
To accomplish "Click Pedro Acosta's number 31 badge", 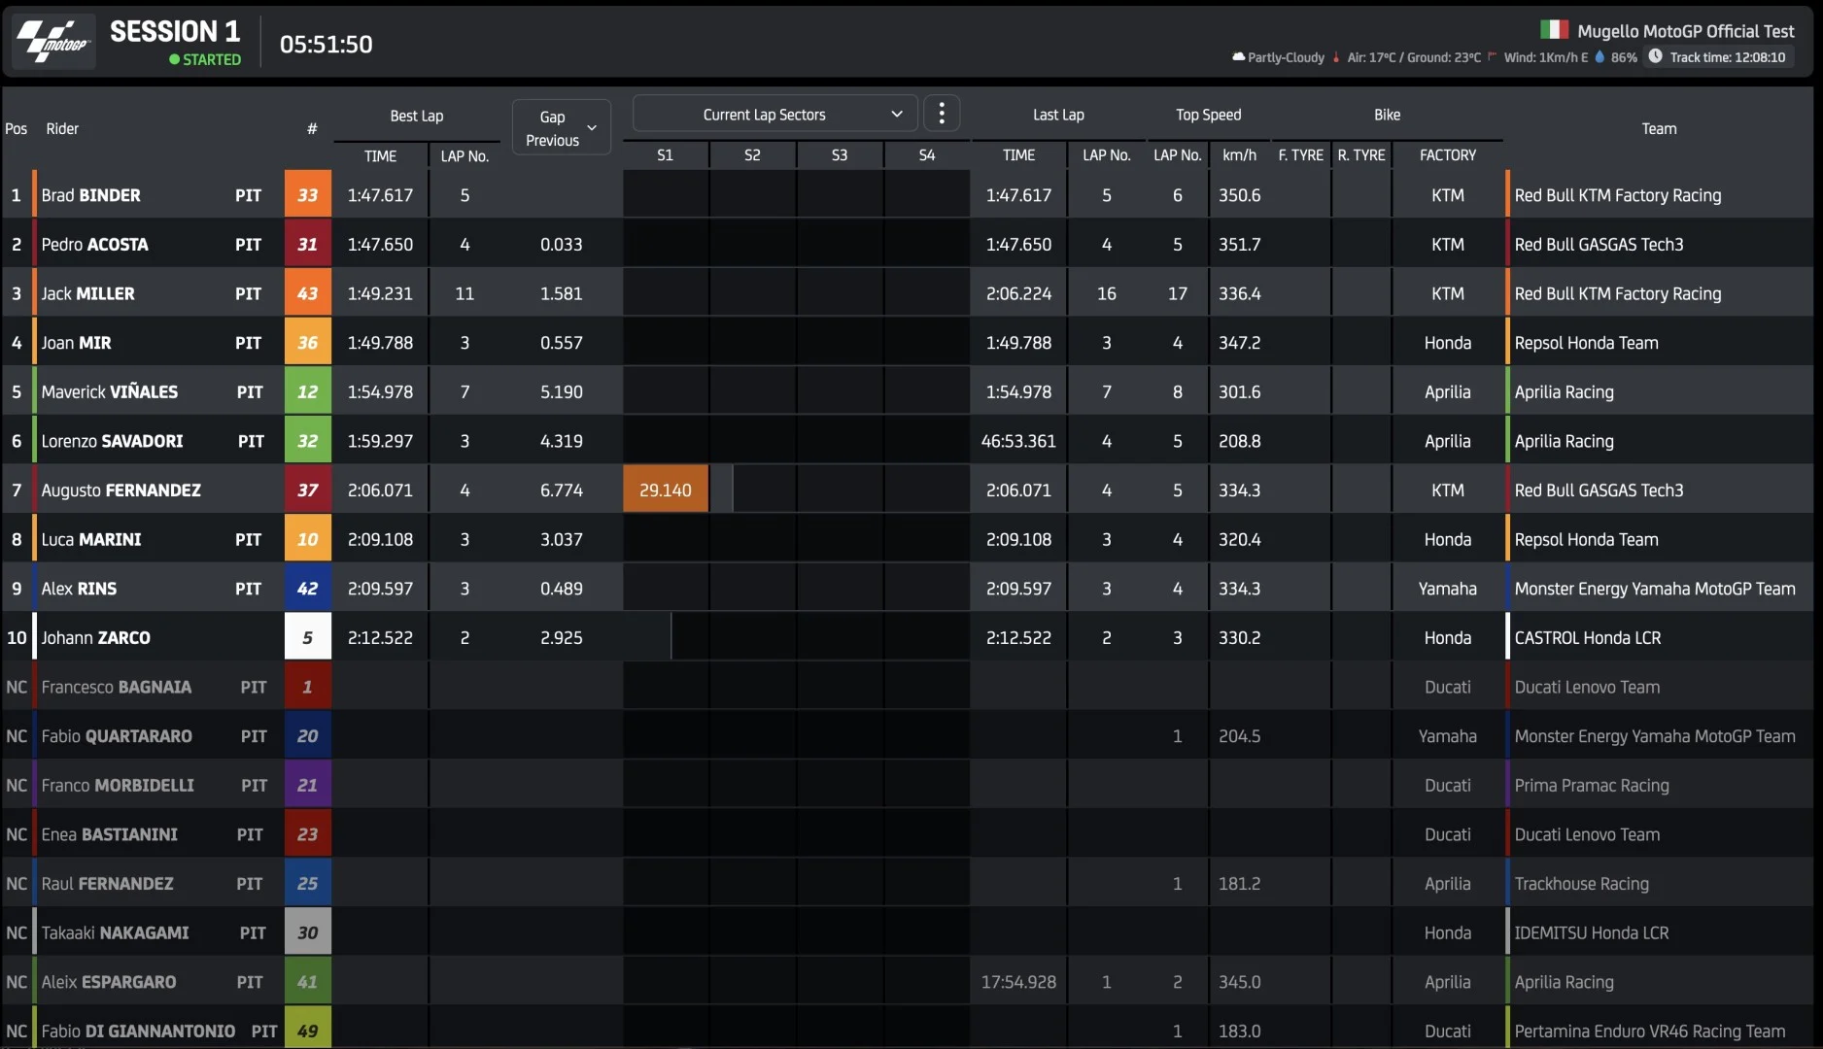I will (x=307, y=245).
